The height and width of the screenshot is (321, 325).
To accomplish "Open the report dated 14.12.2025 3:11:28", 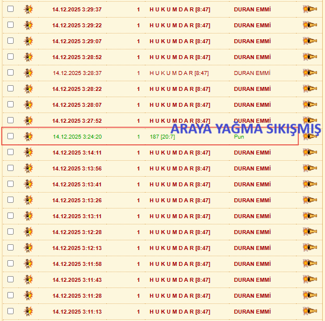I will tap(77, 296).
